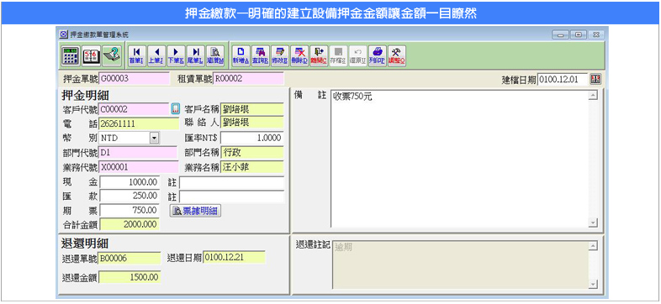Open the help book with question mark
661x304 pixels.
(111, 55)
